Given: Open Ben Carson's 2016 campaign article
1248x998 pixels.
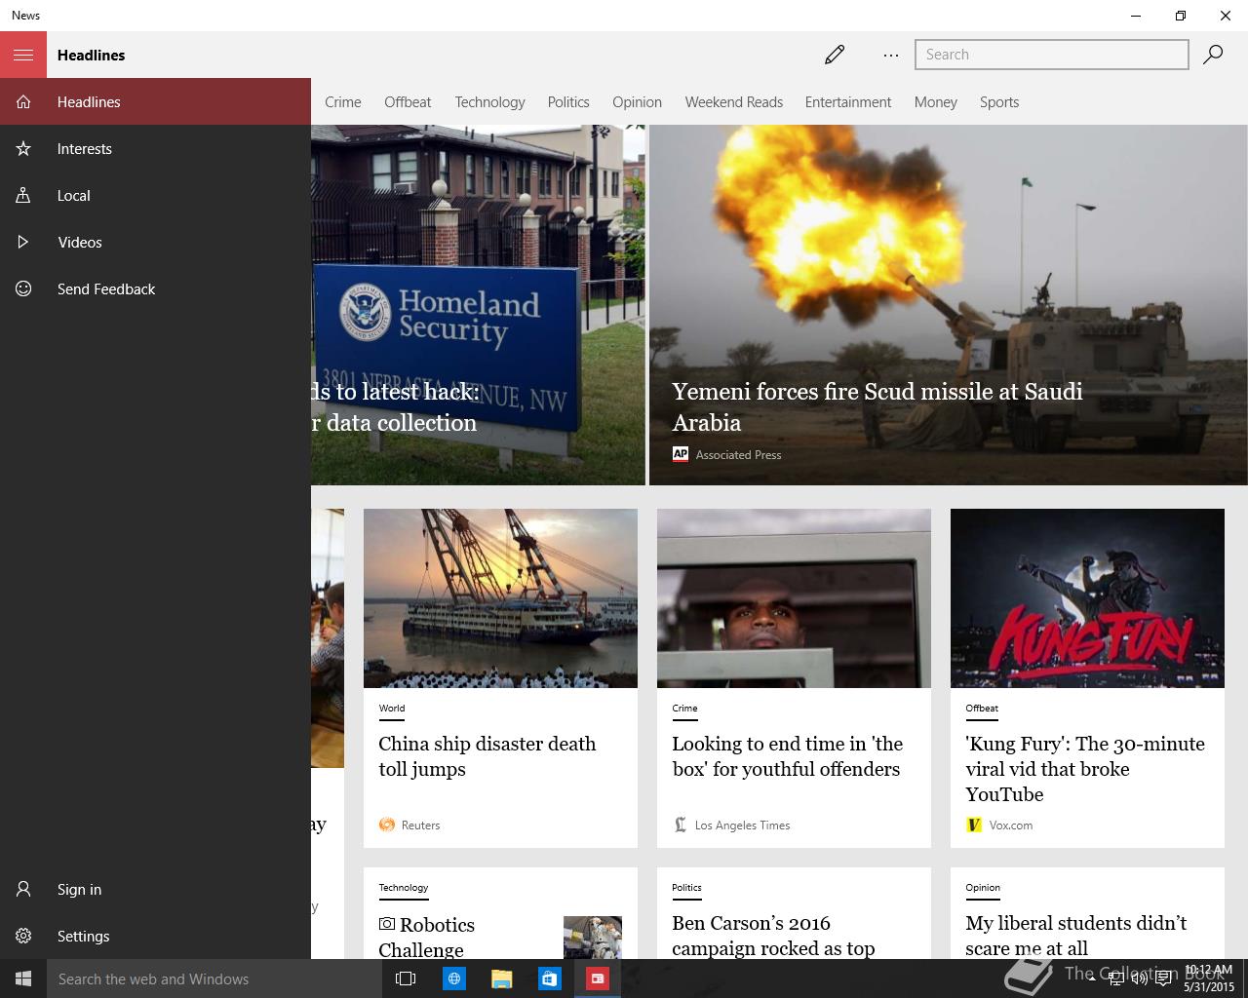Looking at the screenshot, I should coord(773,936).
